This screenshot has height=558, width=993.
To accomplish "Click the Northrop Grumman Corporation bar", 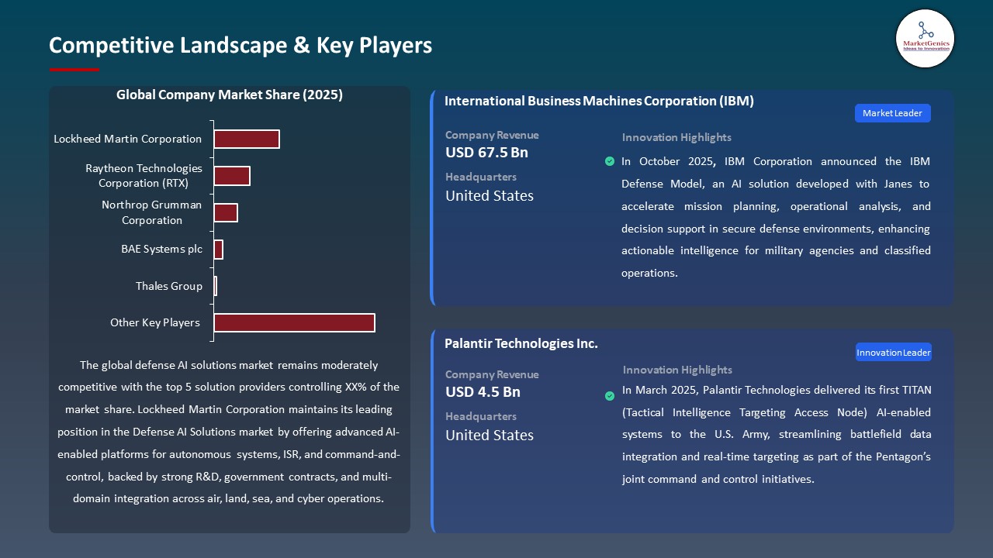I will (x=226, y=212).
